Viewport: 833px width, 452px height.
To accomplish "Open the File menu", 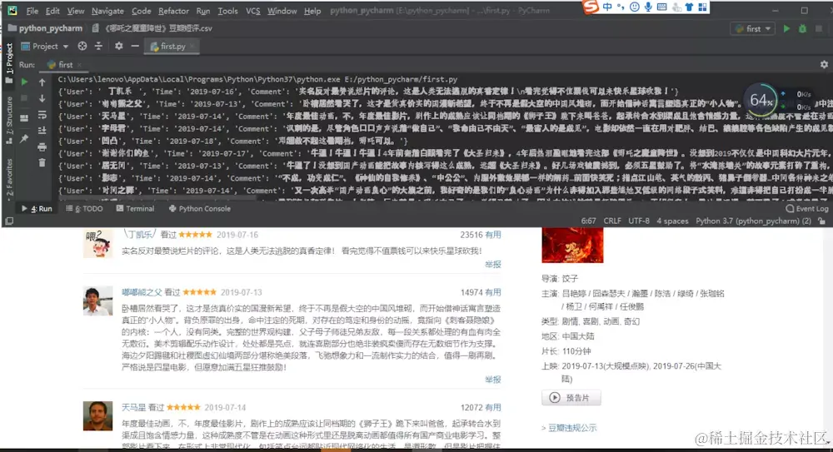I will (32, 11).
